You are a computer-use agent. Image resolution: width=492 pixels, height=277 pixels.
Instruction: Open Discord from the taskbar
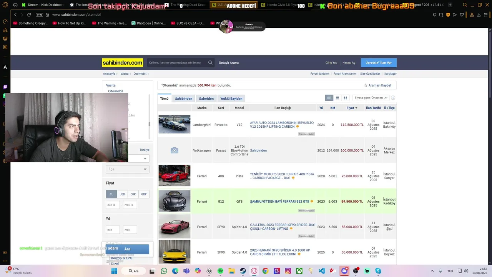pos(344,271)
